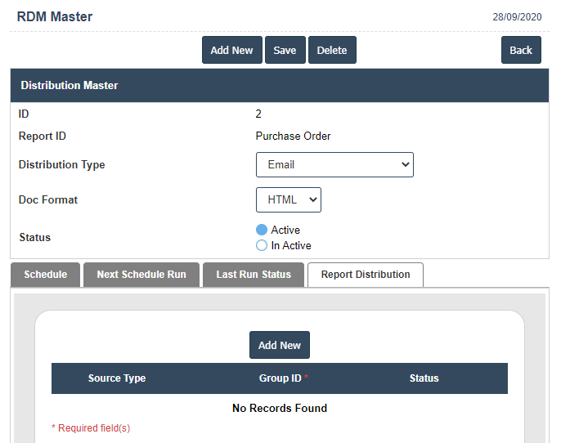Screen dimensions: 561x443
Task: Click the No Records Found message
Action: point(280,408)
